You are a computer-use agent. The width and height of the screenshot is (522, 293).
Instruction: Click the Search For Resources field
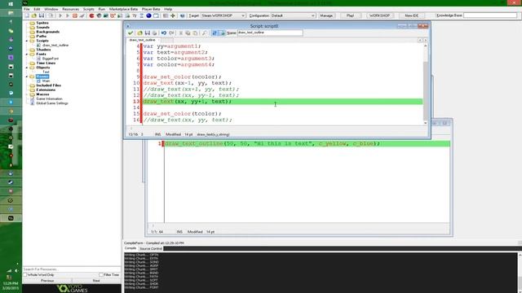[x=72, y=269]
